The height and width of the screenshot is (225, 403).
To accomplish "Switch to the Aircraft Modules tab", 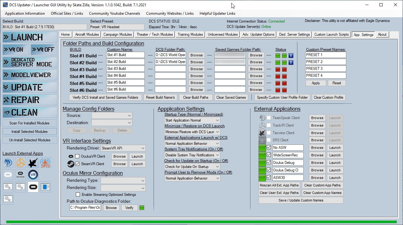I will [87, 34].
